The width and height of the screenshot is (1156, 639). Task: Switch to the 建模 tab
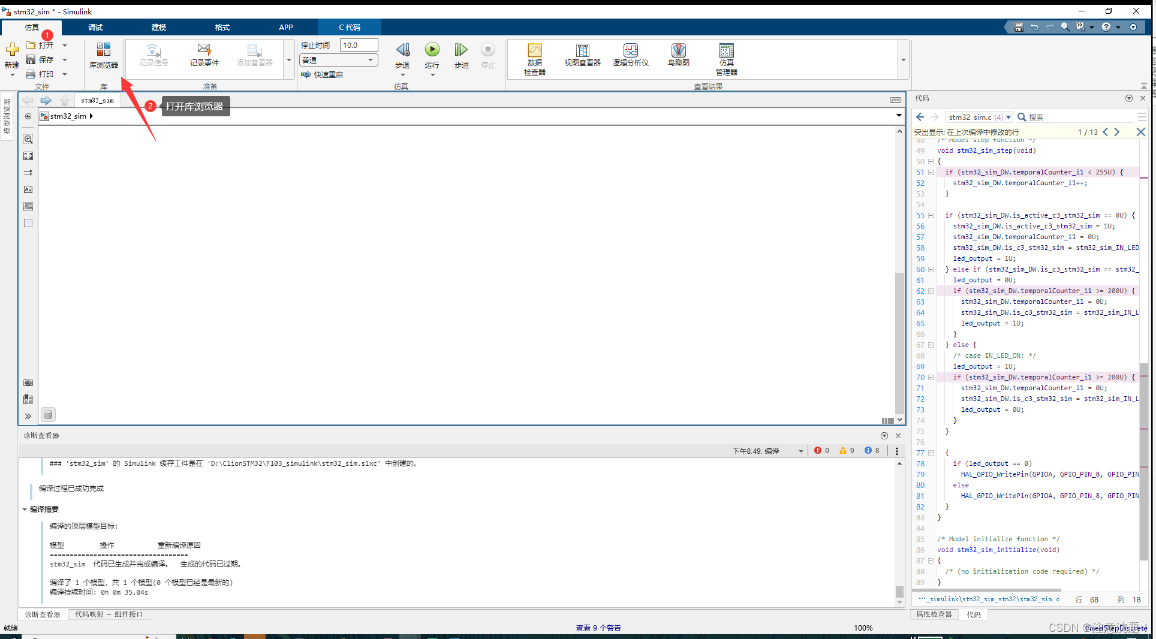click(159, 27)
